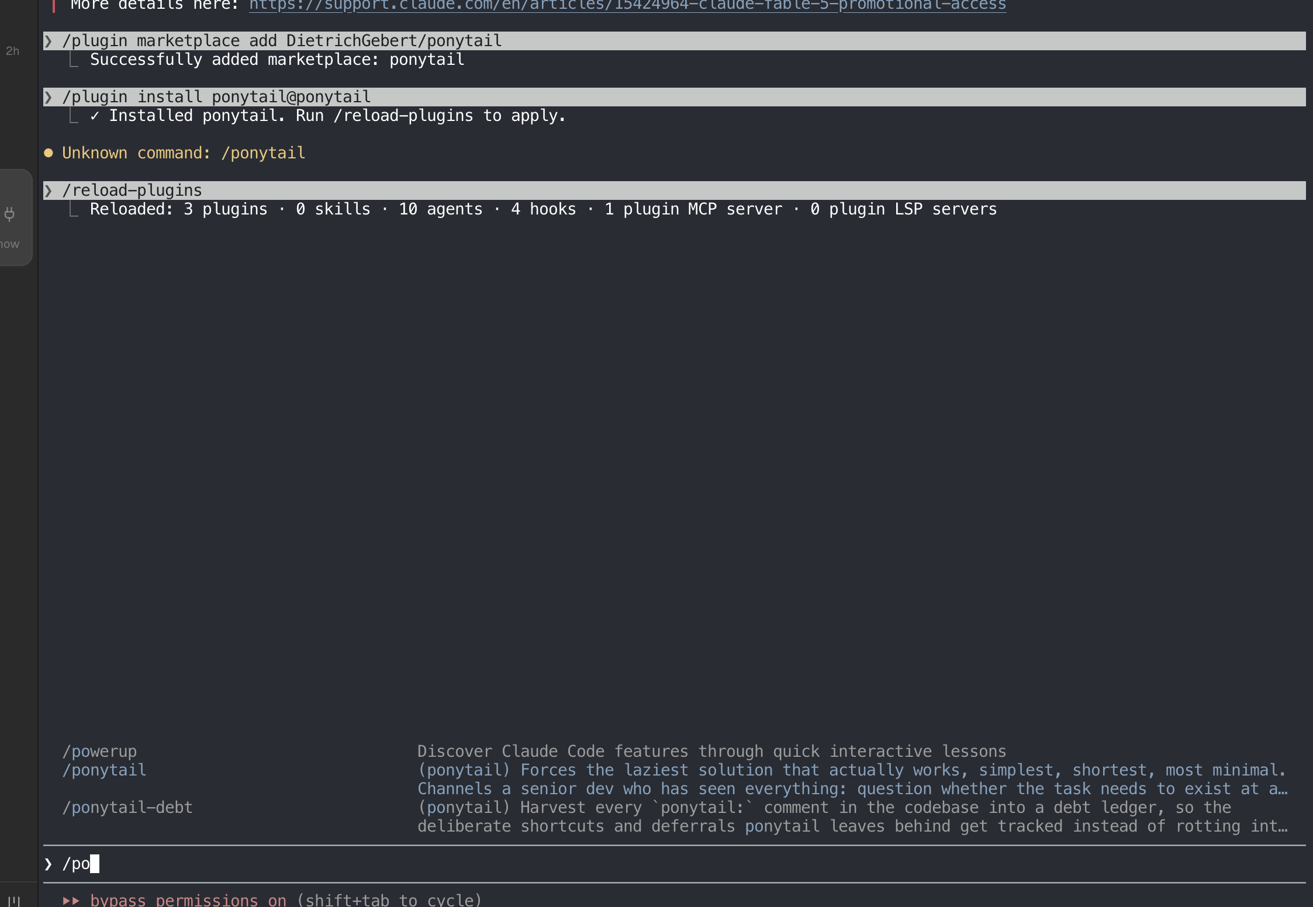Image resolution: width=1313 pixels, height=907 pixels.
Task: Select the /powerup command suggestion
Action: [99, 751]
